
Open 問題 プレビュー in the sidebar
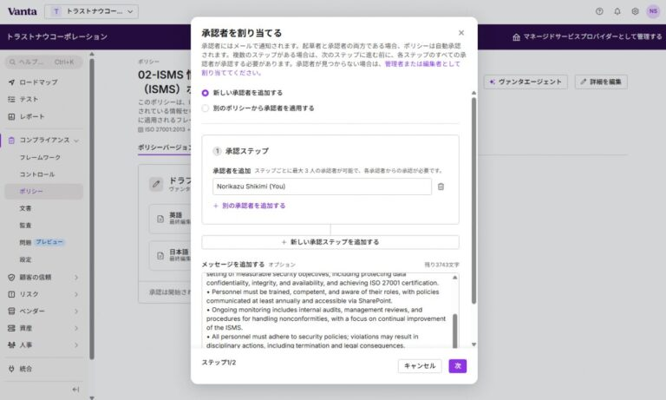[x=42, y=242]
